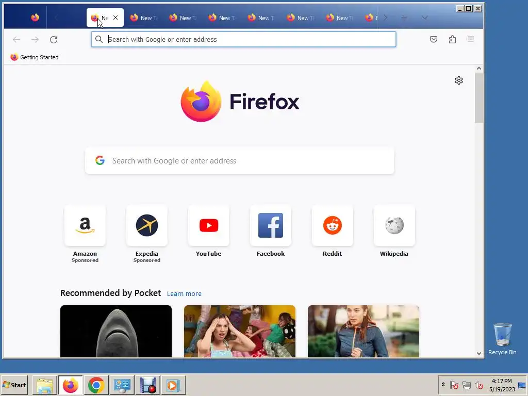The width and height of the screenshot is (528, 396).
Task: Switch to the third New Tab
Action: [x=183, y=18]
